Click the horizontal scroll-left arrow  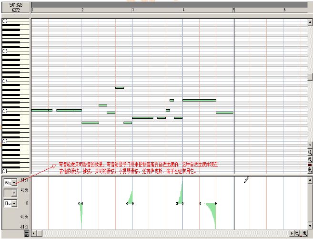[x=34, y=233]
